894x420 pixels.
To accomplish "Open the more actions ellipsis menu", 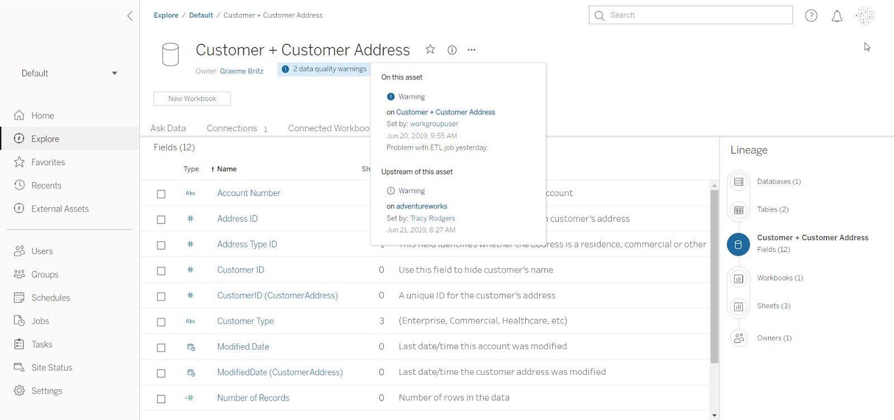I will pos(472,50).
